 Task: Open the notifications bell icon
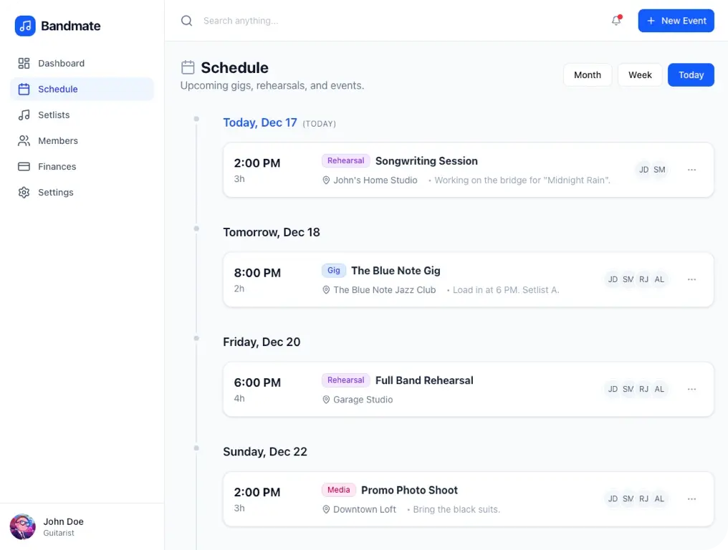click(616, 21)
